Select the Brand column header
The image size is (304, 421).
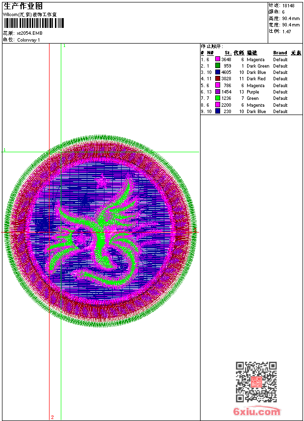pyautogui.click(x=280, y=53)
